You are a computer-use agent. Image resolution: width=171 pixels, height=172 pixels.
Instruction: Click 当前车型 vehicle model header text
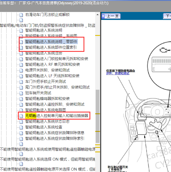coord(54,3)
